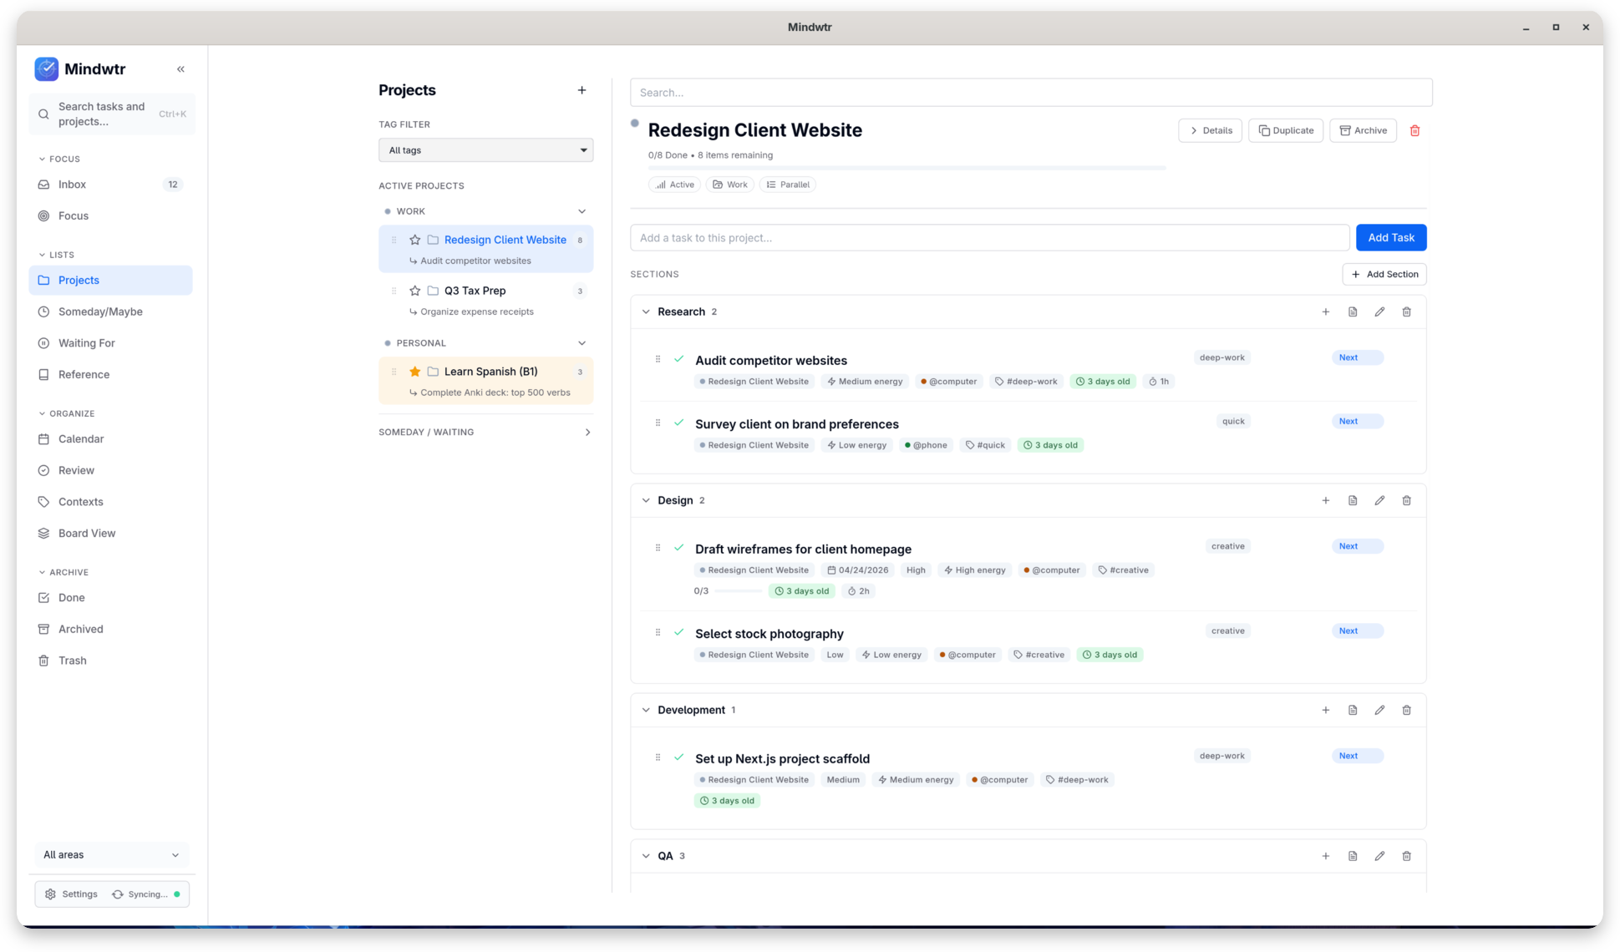Image resolution: width=1620 pixels, height=952 pixels.
Task: Star the Q3 Tax Prep project
Action: (x=414, y=291)
